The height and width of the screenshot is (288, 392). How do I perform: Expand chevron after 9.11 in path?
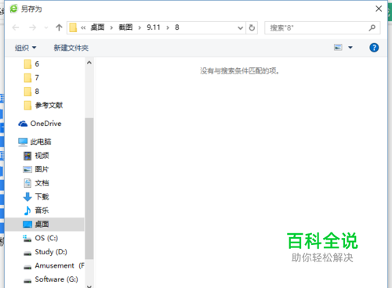point(168,27)
